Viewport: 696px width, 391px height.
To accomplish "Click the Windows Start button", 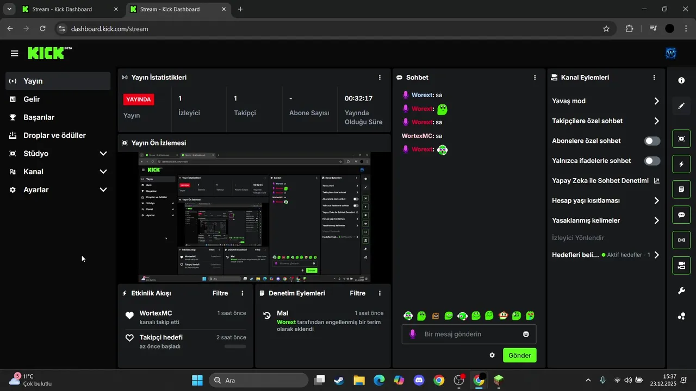I will (x=197, y=380).
